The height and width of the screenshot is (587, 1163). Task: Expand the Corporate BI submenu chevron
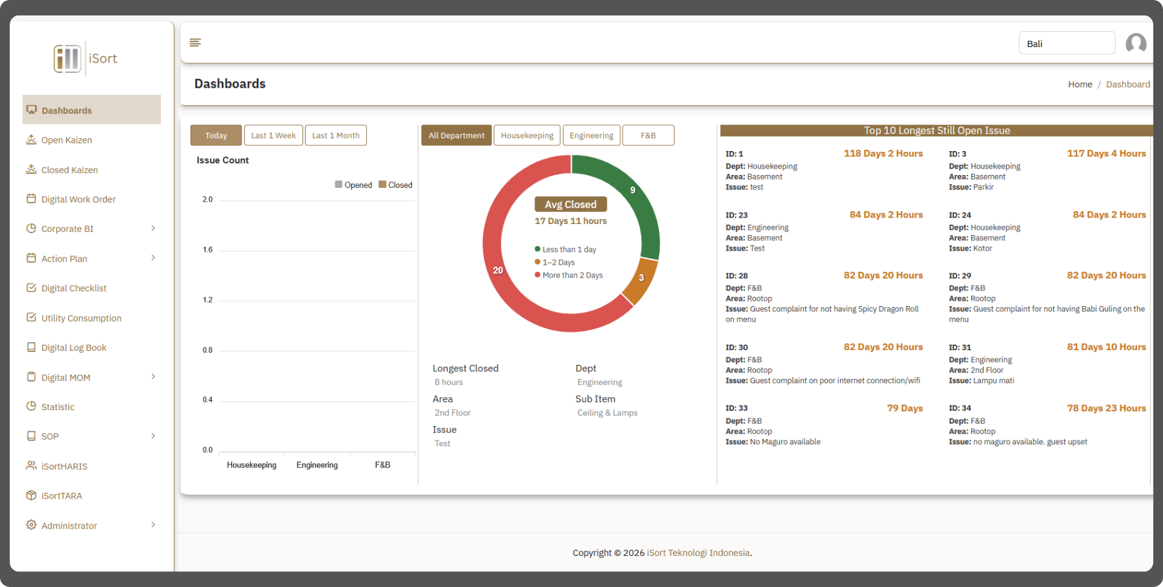153,228
